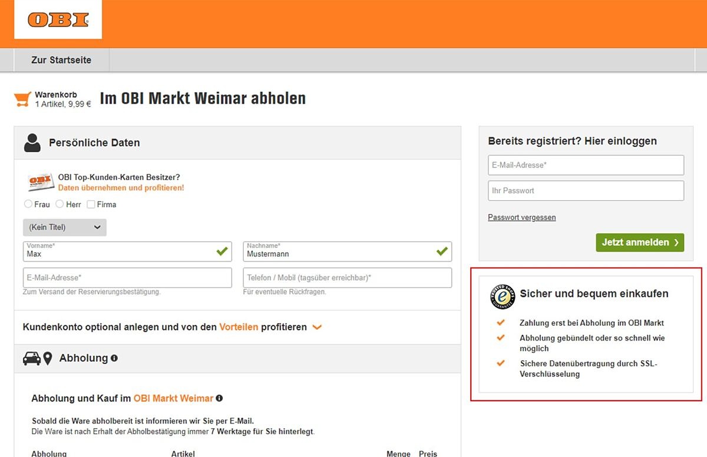Click Daten übernehmen und profitieren link
Viewport: 707px width, 457px height.
(121, 188)
